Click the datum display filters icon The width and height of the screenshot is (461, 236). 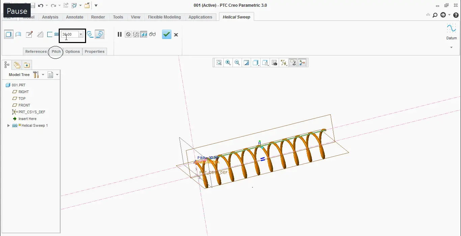click(x=283, y=63)
